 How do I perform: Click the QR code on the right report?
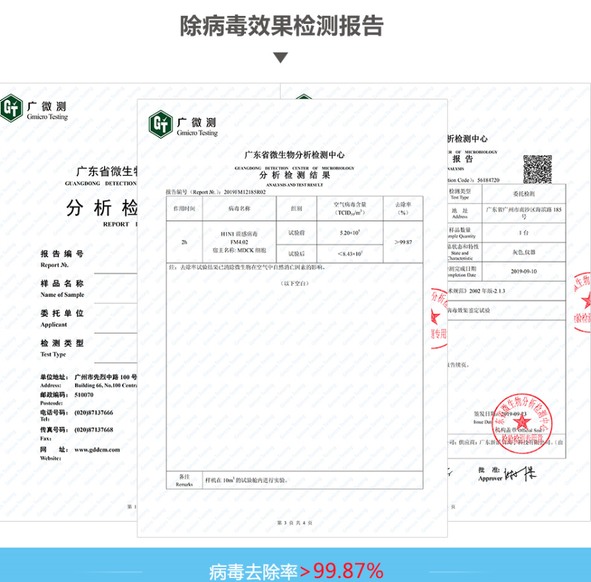click(x=537, y=169)
